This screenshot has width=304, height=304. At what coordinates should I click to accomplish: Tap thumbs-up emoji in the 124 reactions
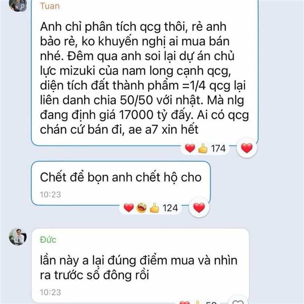pyautogui.click(x=155, y=208)
